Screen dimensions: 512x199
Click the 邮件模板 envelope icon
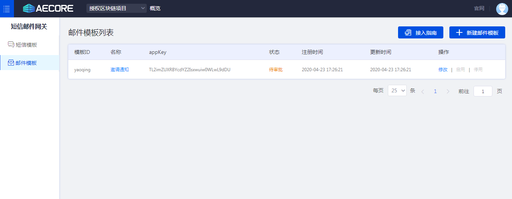coord(11,63)
